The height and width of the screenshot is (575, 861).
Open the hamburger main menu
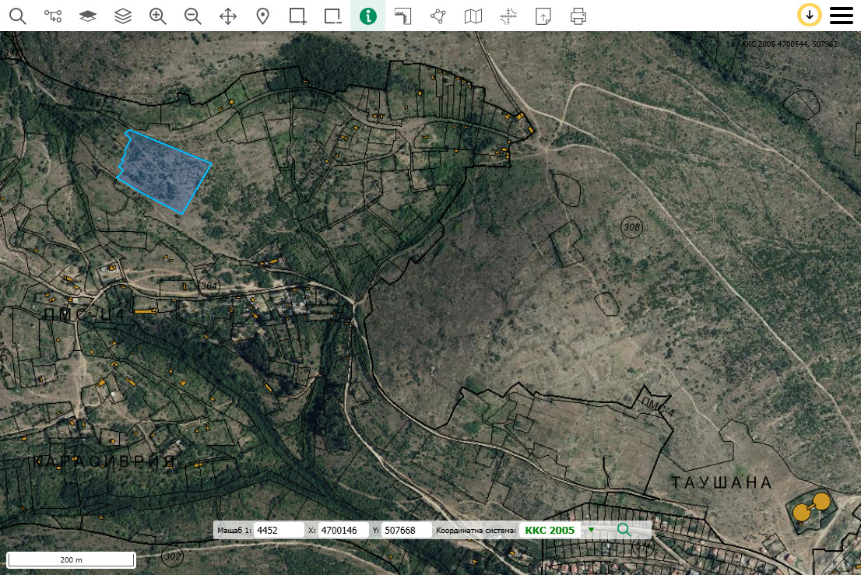pos(842,16)
